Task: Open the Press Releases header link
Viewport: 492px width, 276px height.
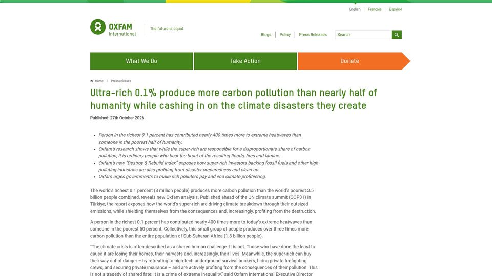Action: (x=313, y=35)
